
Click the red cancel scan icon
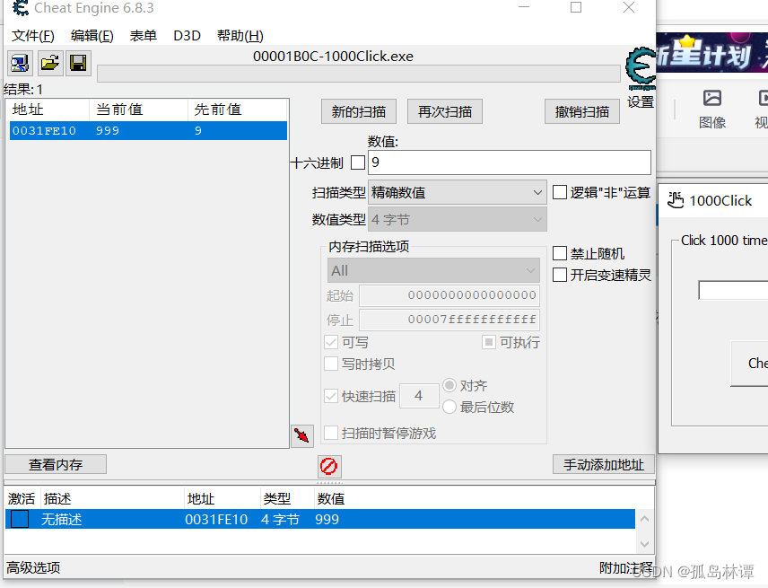(x=328, y=466)
